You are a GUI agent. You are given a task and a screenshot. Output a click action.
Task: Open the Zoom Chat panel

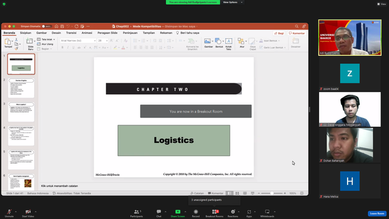coord(159,213)
